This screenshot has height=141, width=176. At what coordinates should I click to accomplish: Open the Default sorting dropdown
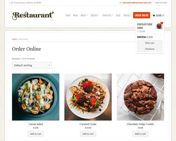32,65
